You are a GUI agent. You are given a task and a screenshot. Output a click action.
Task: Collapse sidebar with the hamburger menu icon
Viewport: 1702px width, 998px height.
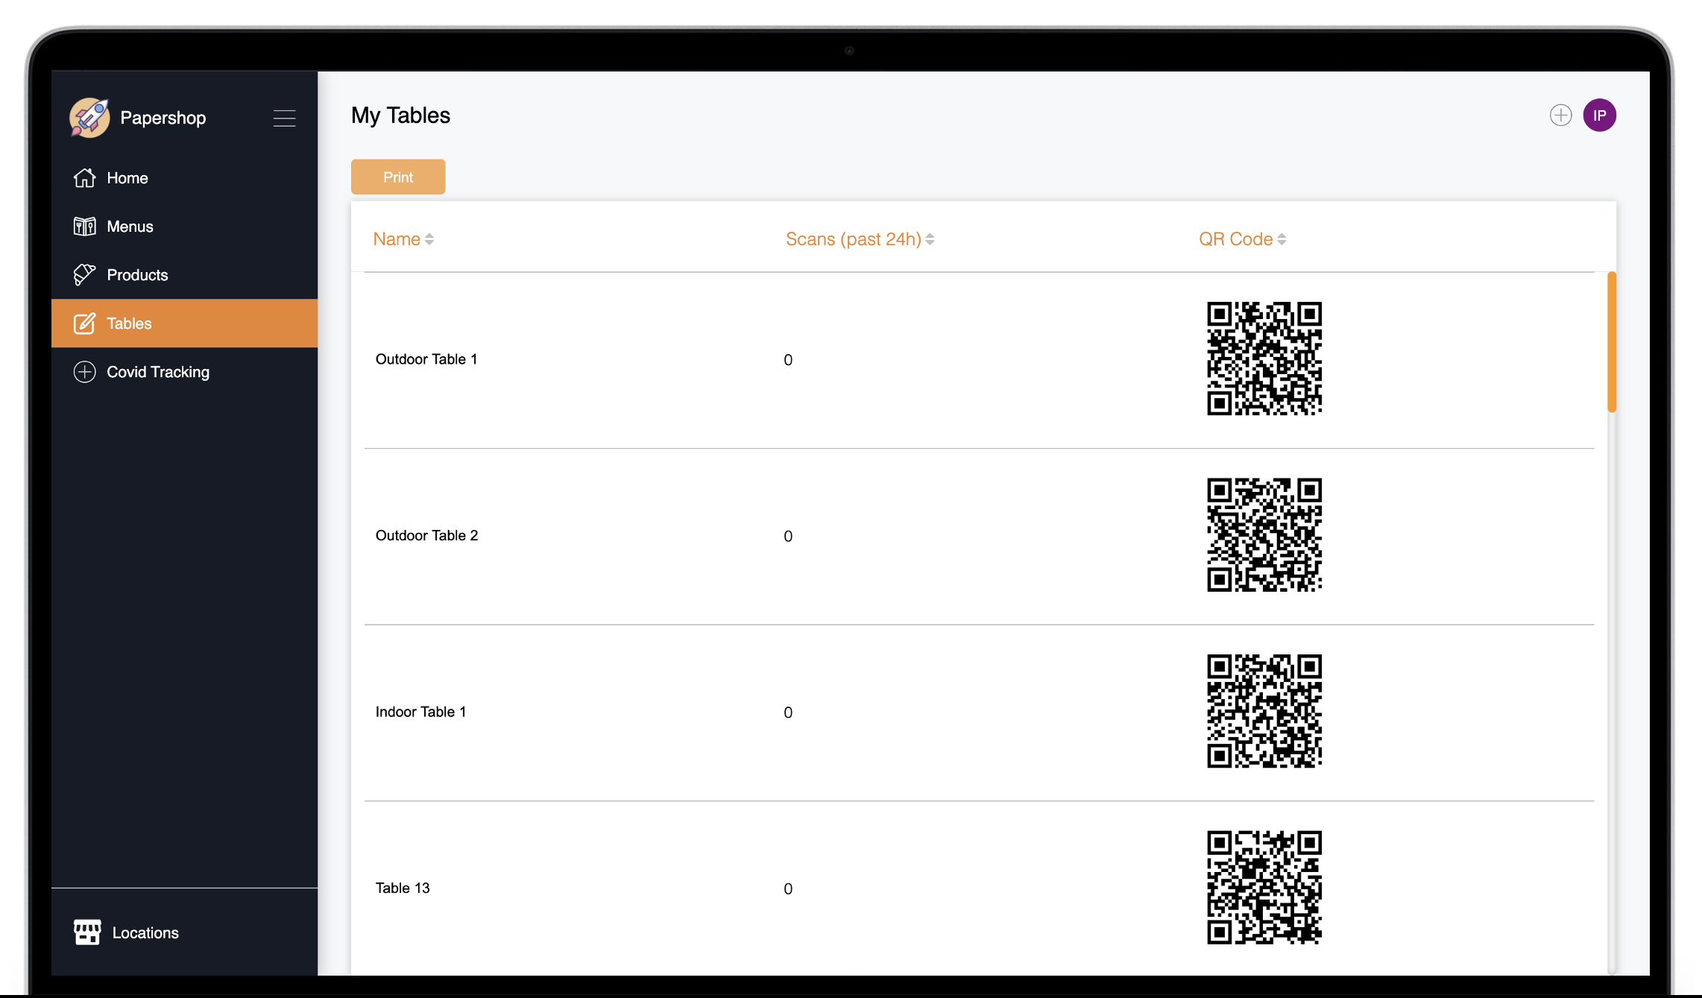pos(284,119)
